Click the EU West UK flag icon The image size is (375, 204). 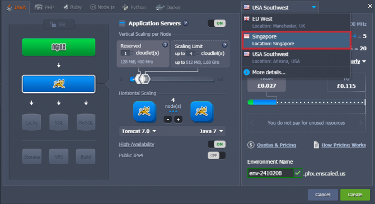(247, 18)
